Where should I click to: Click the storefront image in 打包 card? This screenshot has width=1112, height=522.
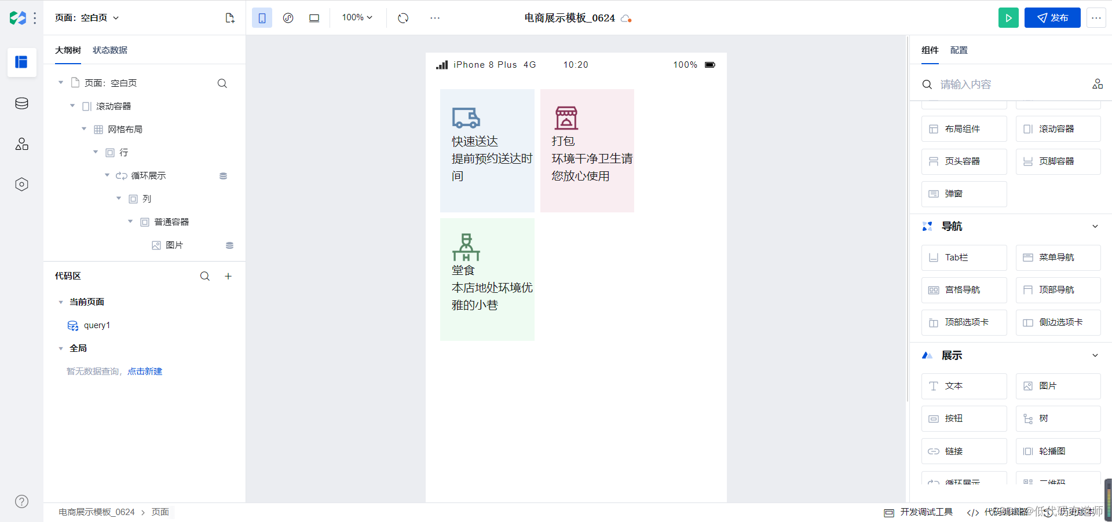point(566,117)
